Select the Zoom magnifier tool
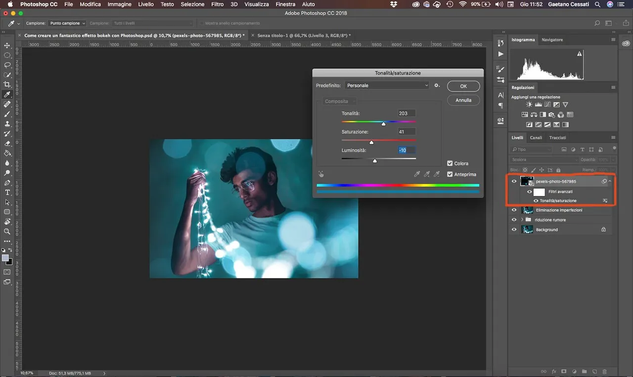 [x=7, y=232]
